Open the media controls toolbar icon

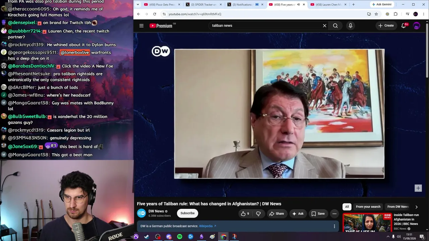pos(408,14)
